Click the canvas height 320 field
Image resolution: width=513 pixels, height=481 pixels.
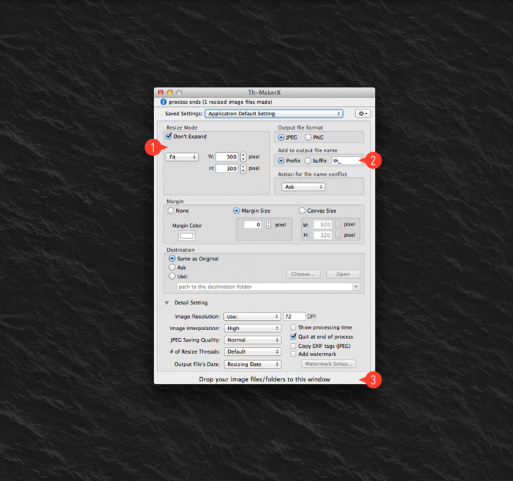tap(323, 236)
